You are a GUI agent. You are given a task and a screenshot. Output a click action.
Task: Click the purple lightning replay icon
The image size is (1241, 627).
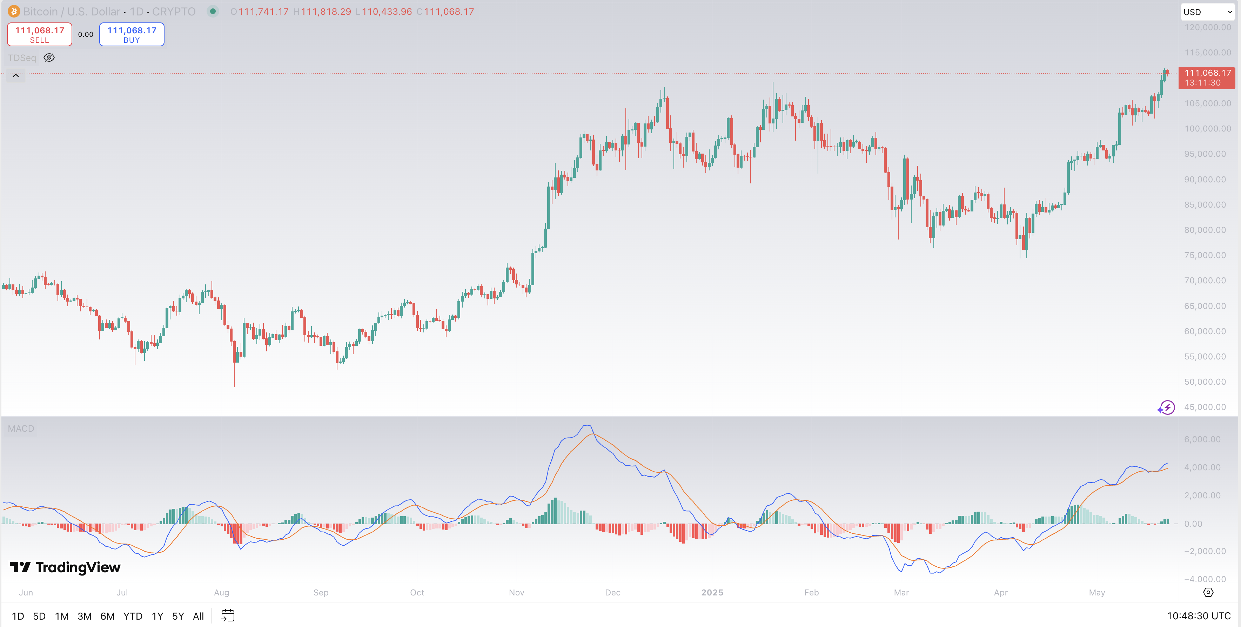click(x=1166, y=407)
